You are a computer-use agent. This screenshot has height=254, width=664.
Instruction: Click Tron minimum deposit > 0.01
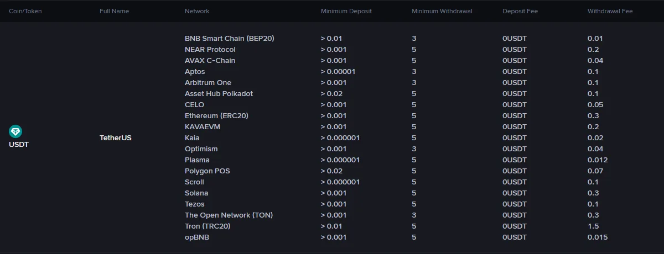(331, 226)
